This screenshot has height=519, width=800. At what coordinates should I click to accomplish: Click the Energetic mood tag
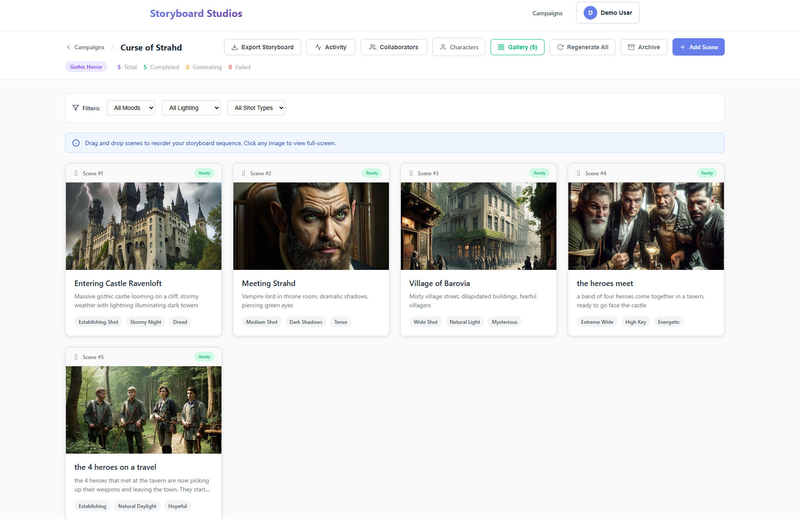(669, 322)
